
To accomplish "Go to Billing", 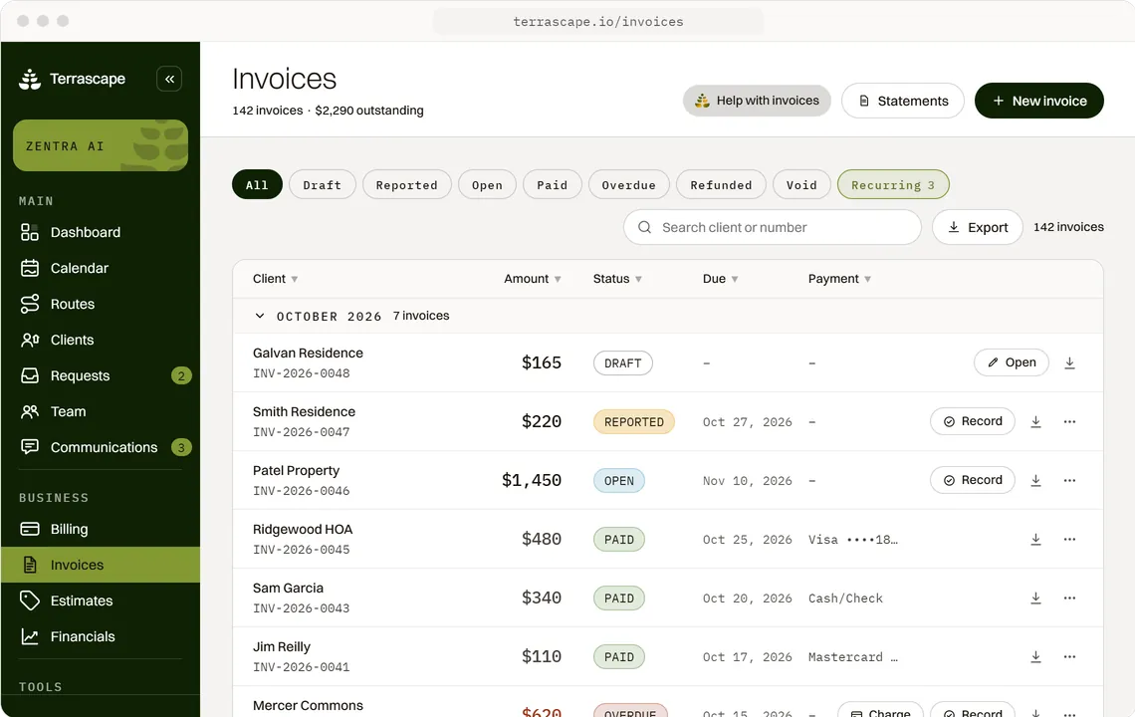I will tap(101, 530).
